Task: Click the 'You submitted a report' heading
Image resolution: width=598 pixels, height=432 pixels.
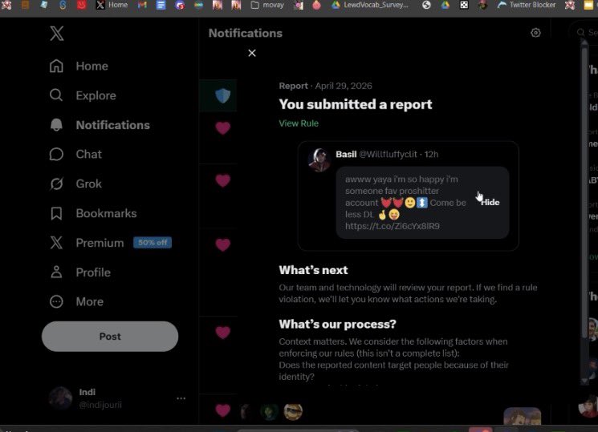Action: [355, 104]
